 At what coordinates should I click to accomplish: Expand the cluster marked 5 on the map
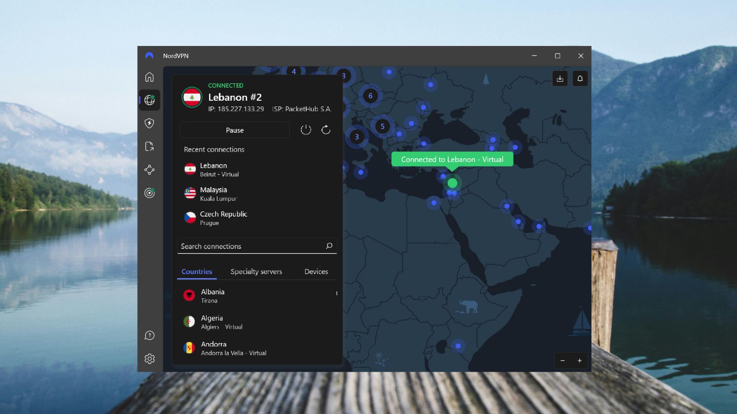[x=382, y=126]
